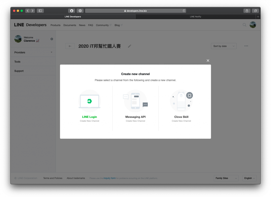The width and height of the screenshot is (271, 198).
Task: Select the Clova Skill speaker icon
Action: pos(181,101)
